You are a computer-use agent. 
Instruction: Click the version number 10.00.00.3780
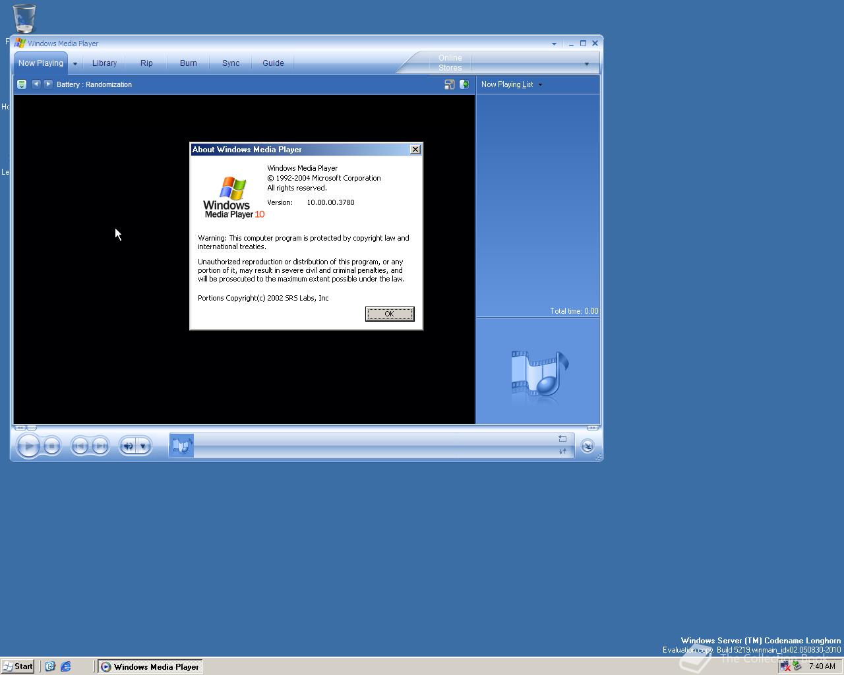pyautogui.click(x=330, y=202)
